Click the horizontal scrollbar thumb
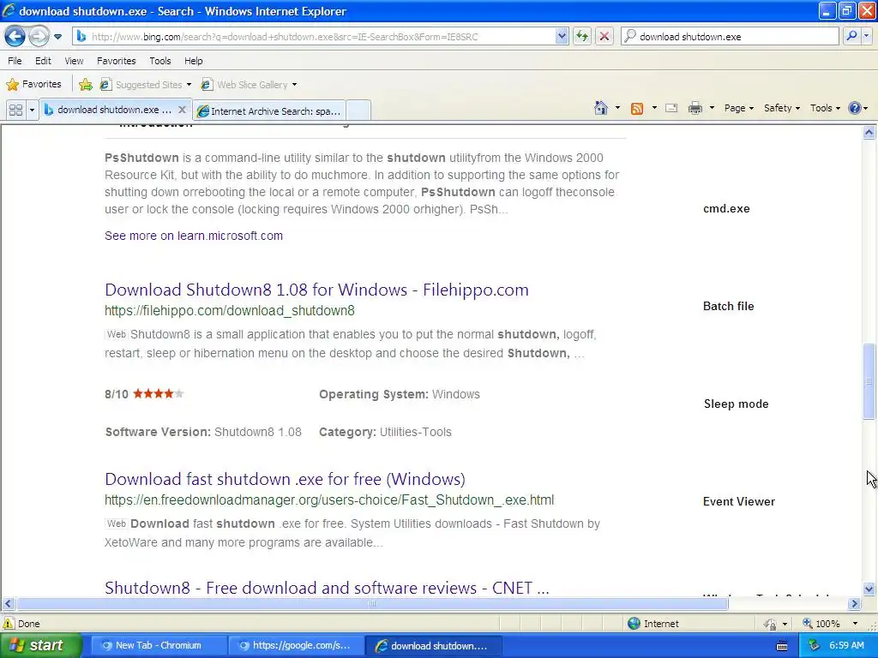Viewport: 878px width, 658px height. tap(372, 604)
